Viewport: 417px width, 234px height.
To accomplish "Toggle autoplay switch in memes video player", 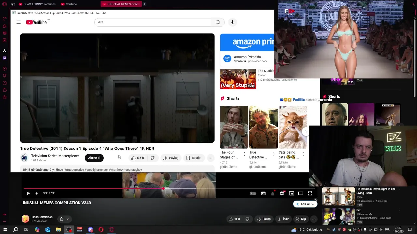I will pyautogui.click(x=253, y=193).
